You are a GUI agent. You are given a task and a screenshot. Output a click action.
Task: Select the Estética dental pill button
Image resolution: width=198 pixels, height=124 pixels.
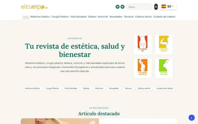pos(144,88)
